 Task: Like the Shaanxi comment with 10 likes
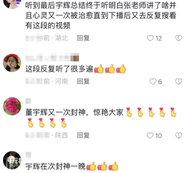click(x=150, y=136)
